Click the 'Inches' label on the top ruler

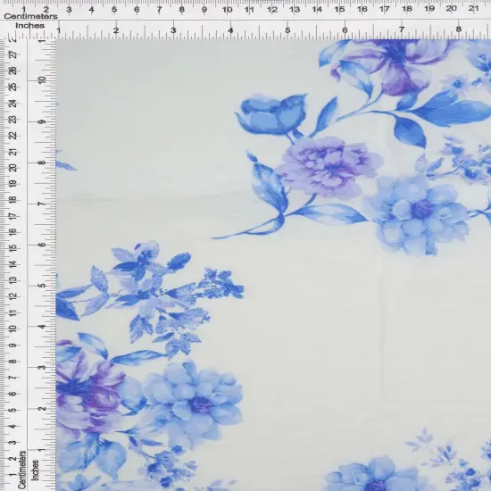pyautogui.click(x=30, y=26)
